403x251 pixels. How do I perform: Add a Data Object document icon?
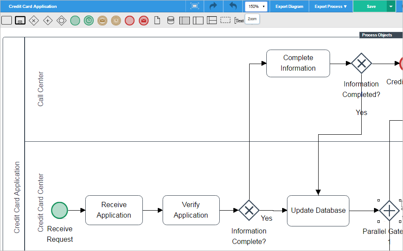click(157, 20)
